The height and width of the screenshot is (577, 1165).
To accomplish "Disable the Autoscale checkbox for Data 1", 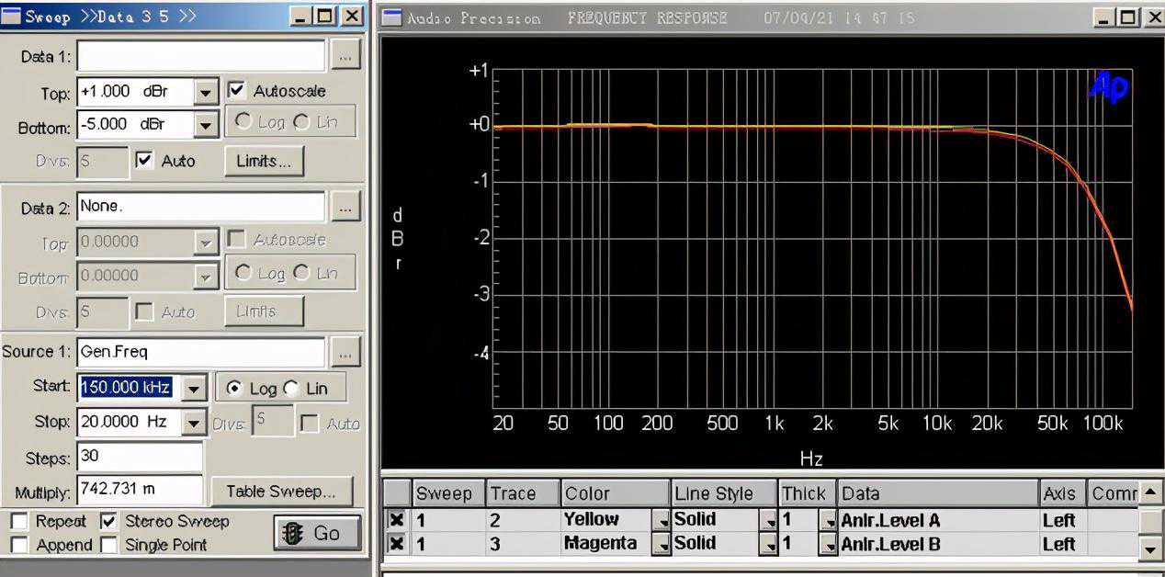I will coord(236,90).
